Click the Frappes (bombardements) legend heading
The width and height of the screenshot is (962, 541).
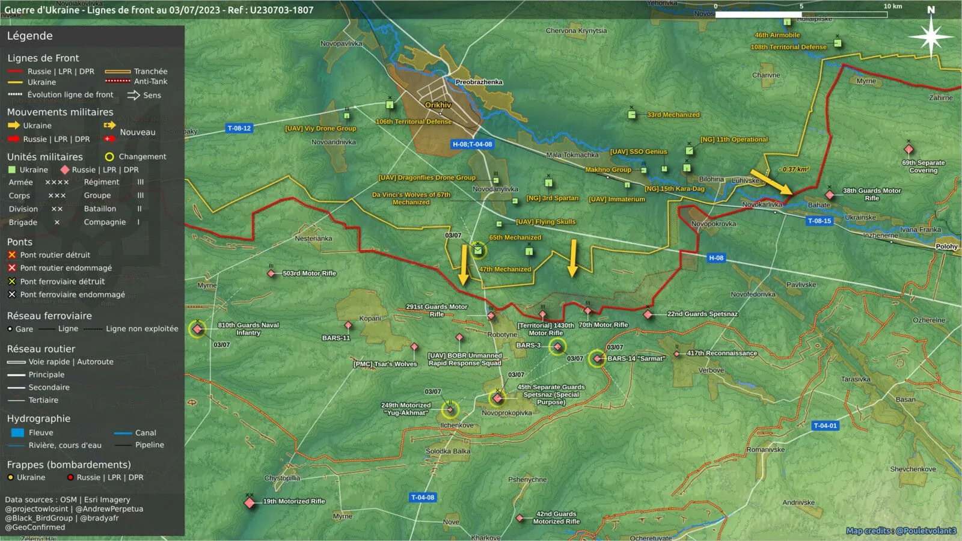pyautogui.click(x=69, y=465)
